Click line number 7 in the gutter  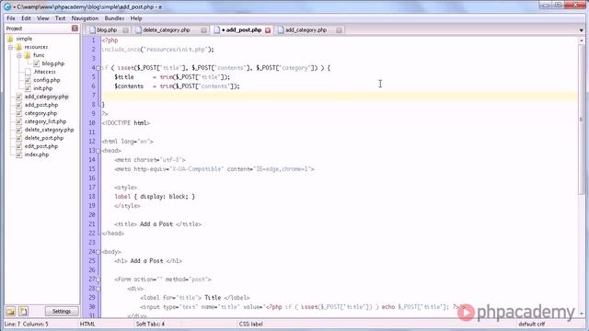(93, 96)
